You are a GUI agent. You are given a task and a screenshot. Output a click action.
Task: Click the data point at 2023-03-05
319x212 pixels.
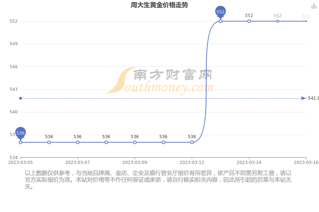[20, 142]
